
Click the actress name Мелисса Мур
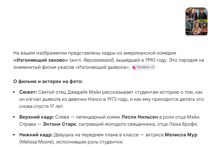(x=181, y=135)
